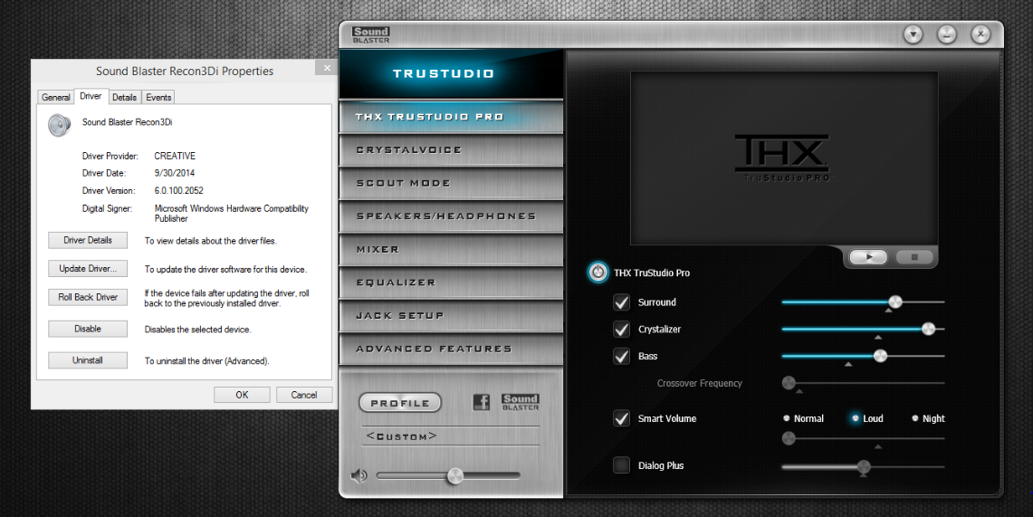Screen dimensions: 1033x517
Task: Open the Scout Mode section
Action: [451, 183]
